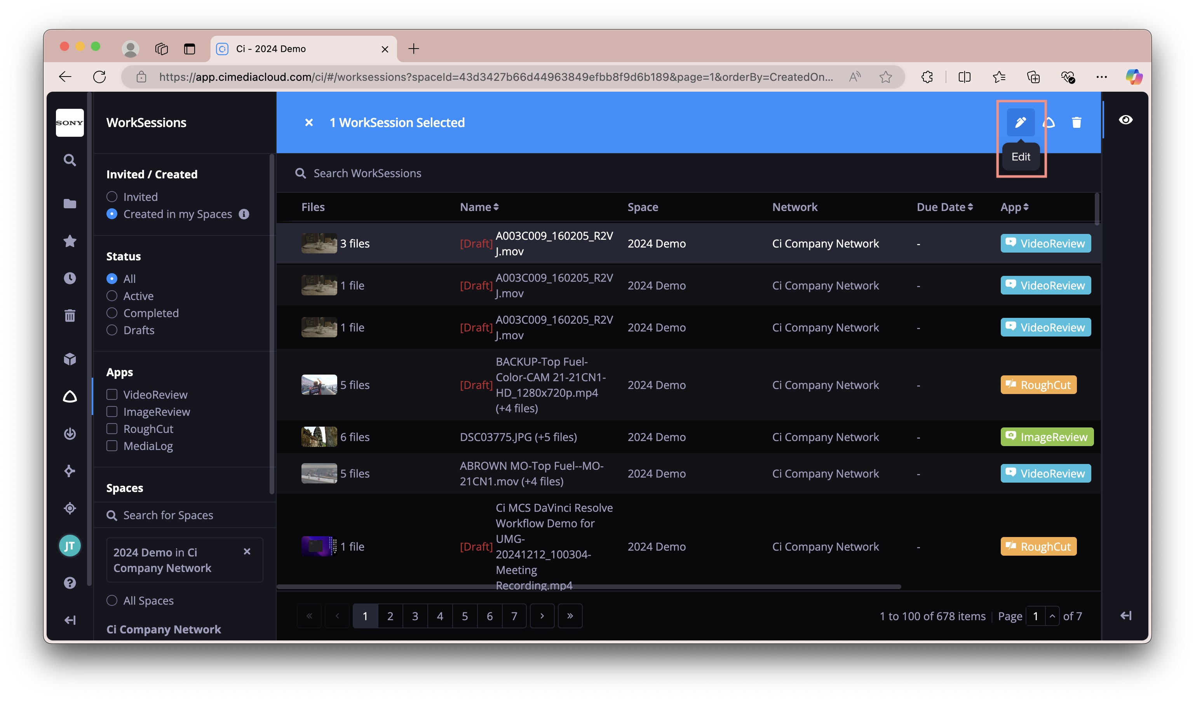1195x701 pixels.
Task: Select the Completed status radio button
Action: 112,312
